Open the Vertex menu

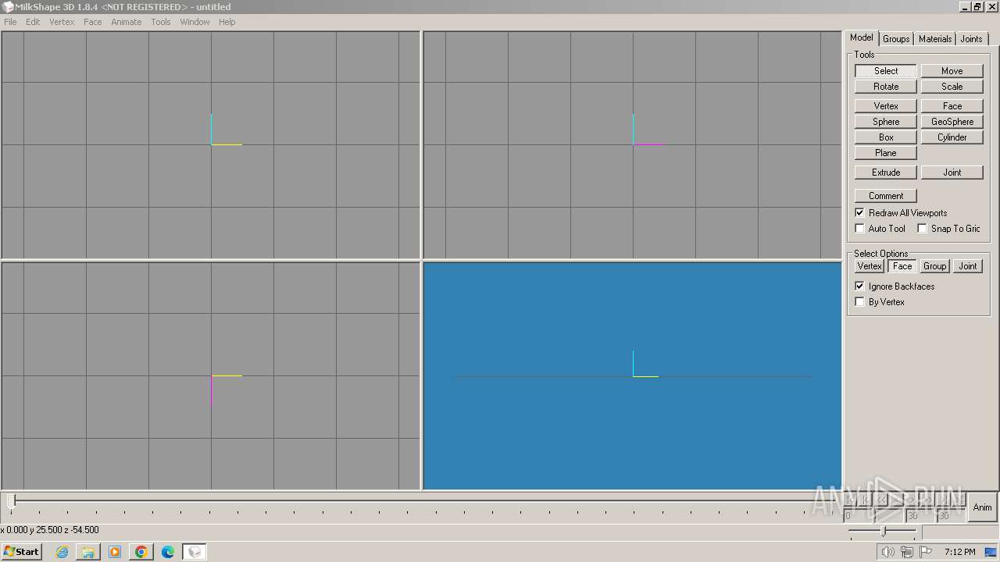(x=62, y=22)
